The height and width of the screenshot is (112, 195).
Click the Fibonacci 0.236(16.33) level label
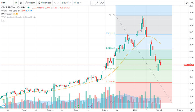[110, 81]
